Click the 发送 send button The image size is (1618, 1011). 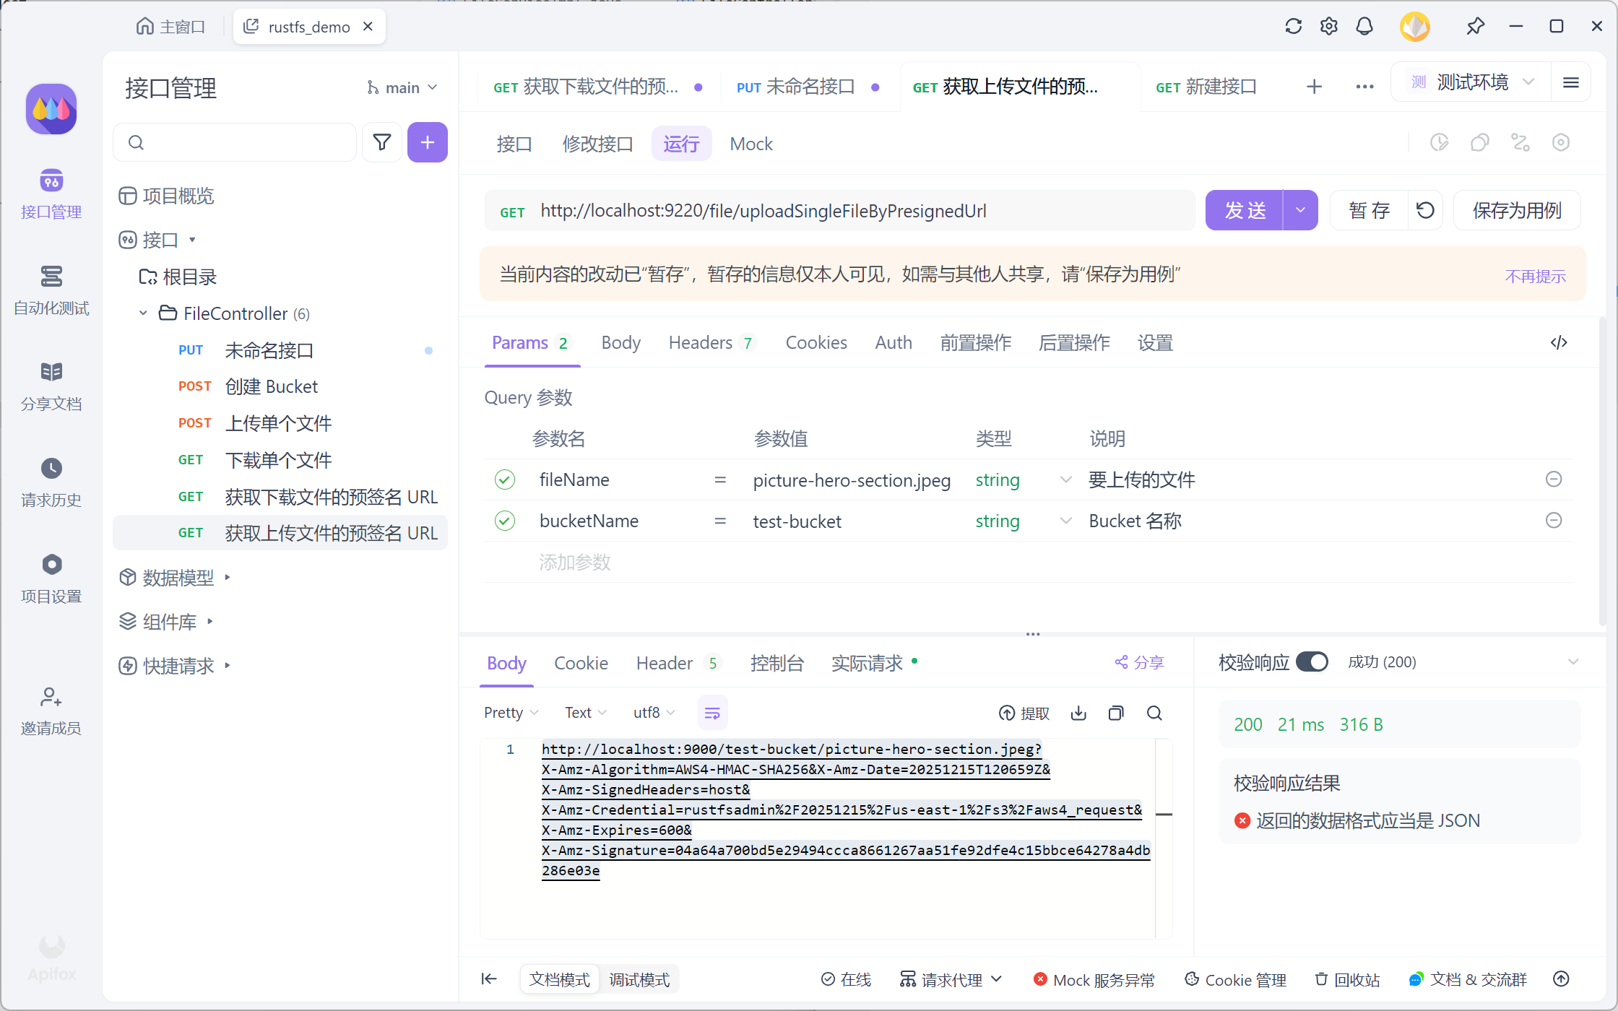[1245, 210]
